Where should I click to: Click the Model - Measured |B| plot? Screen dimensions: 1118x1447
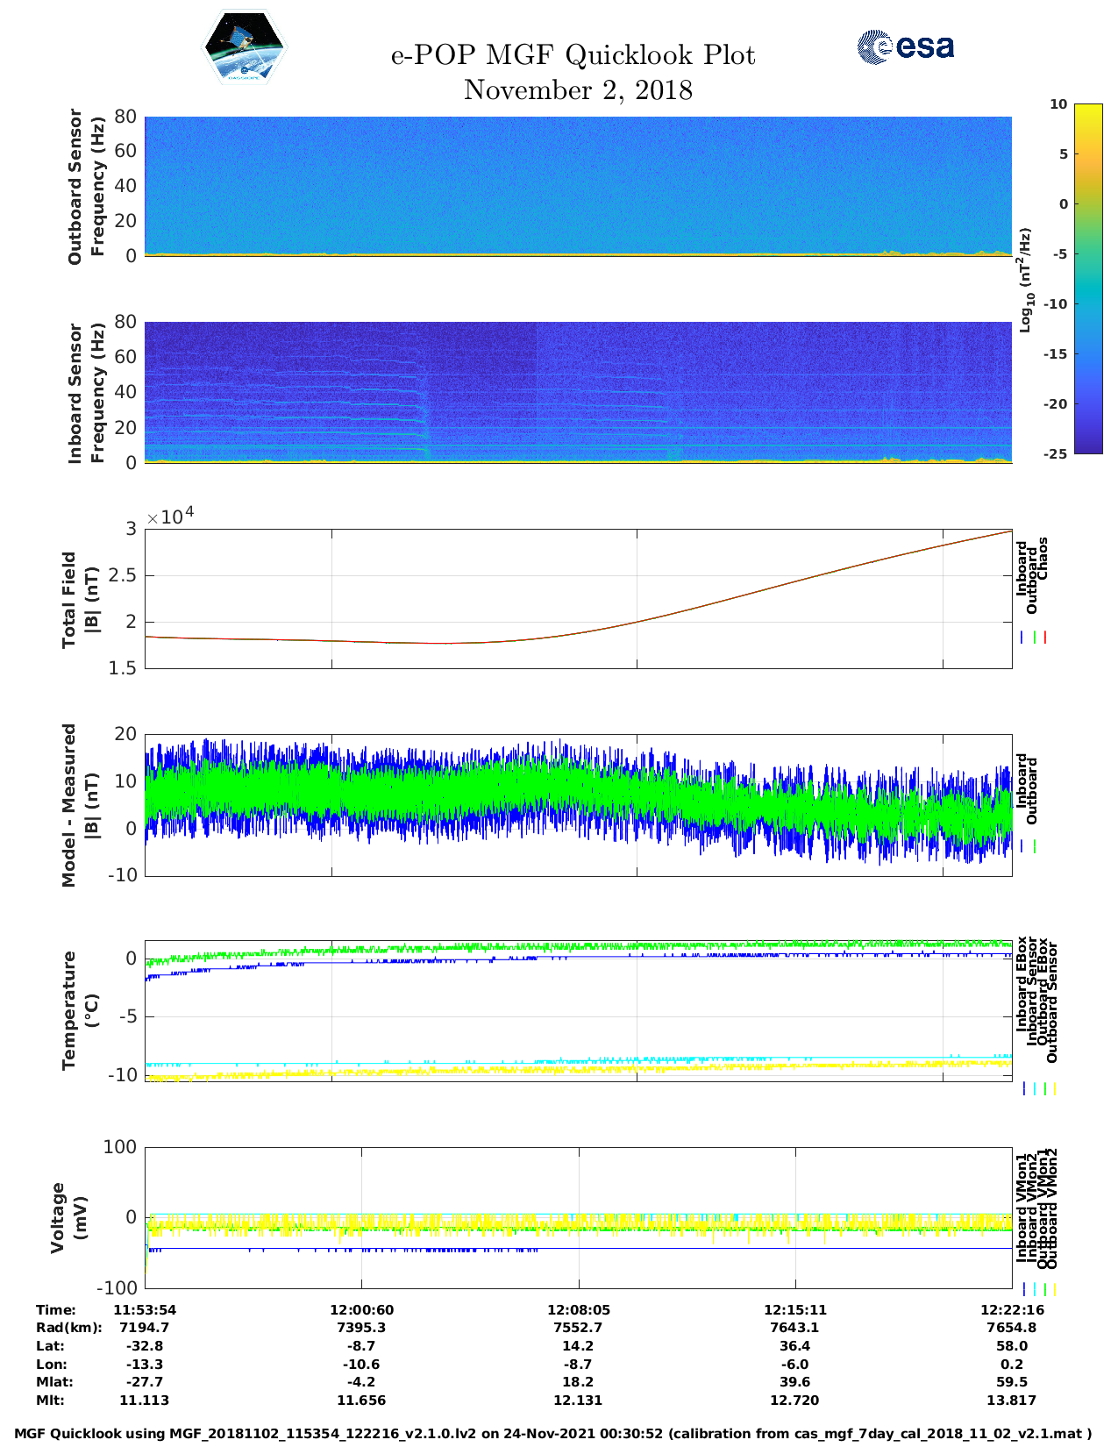[578, 804]
